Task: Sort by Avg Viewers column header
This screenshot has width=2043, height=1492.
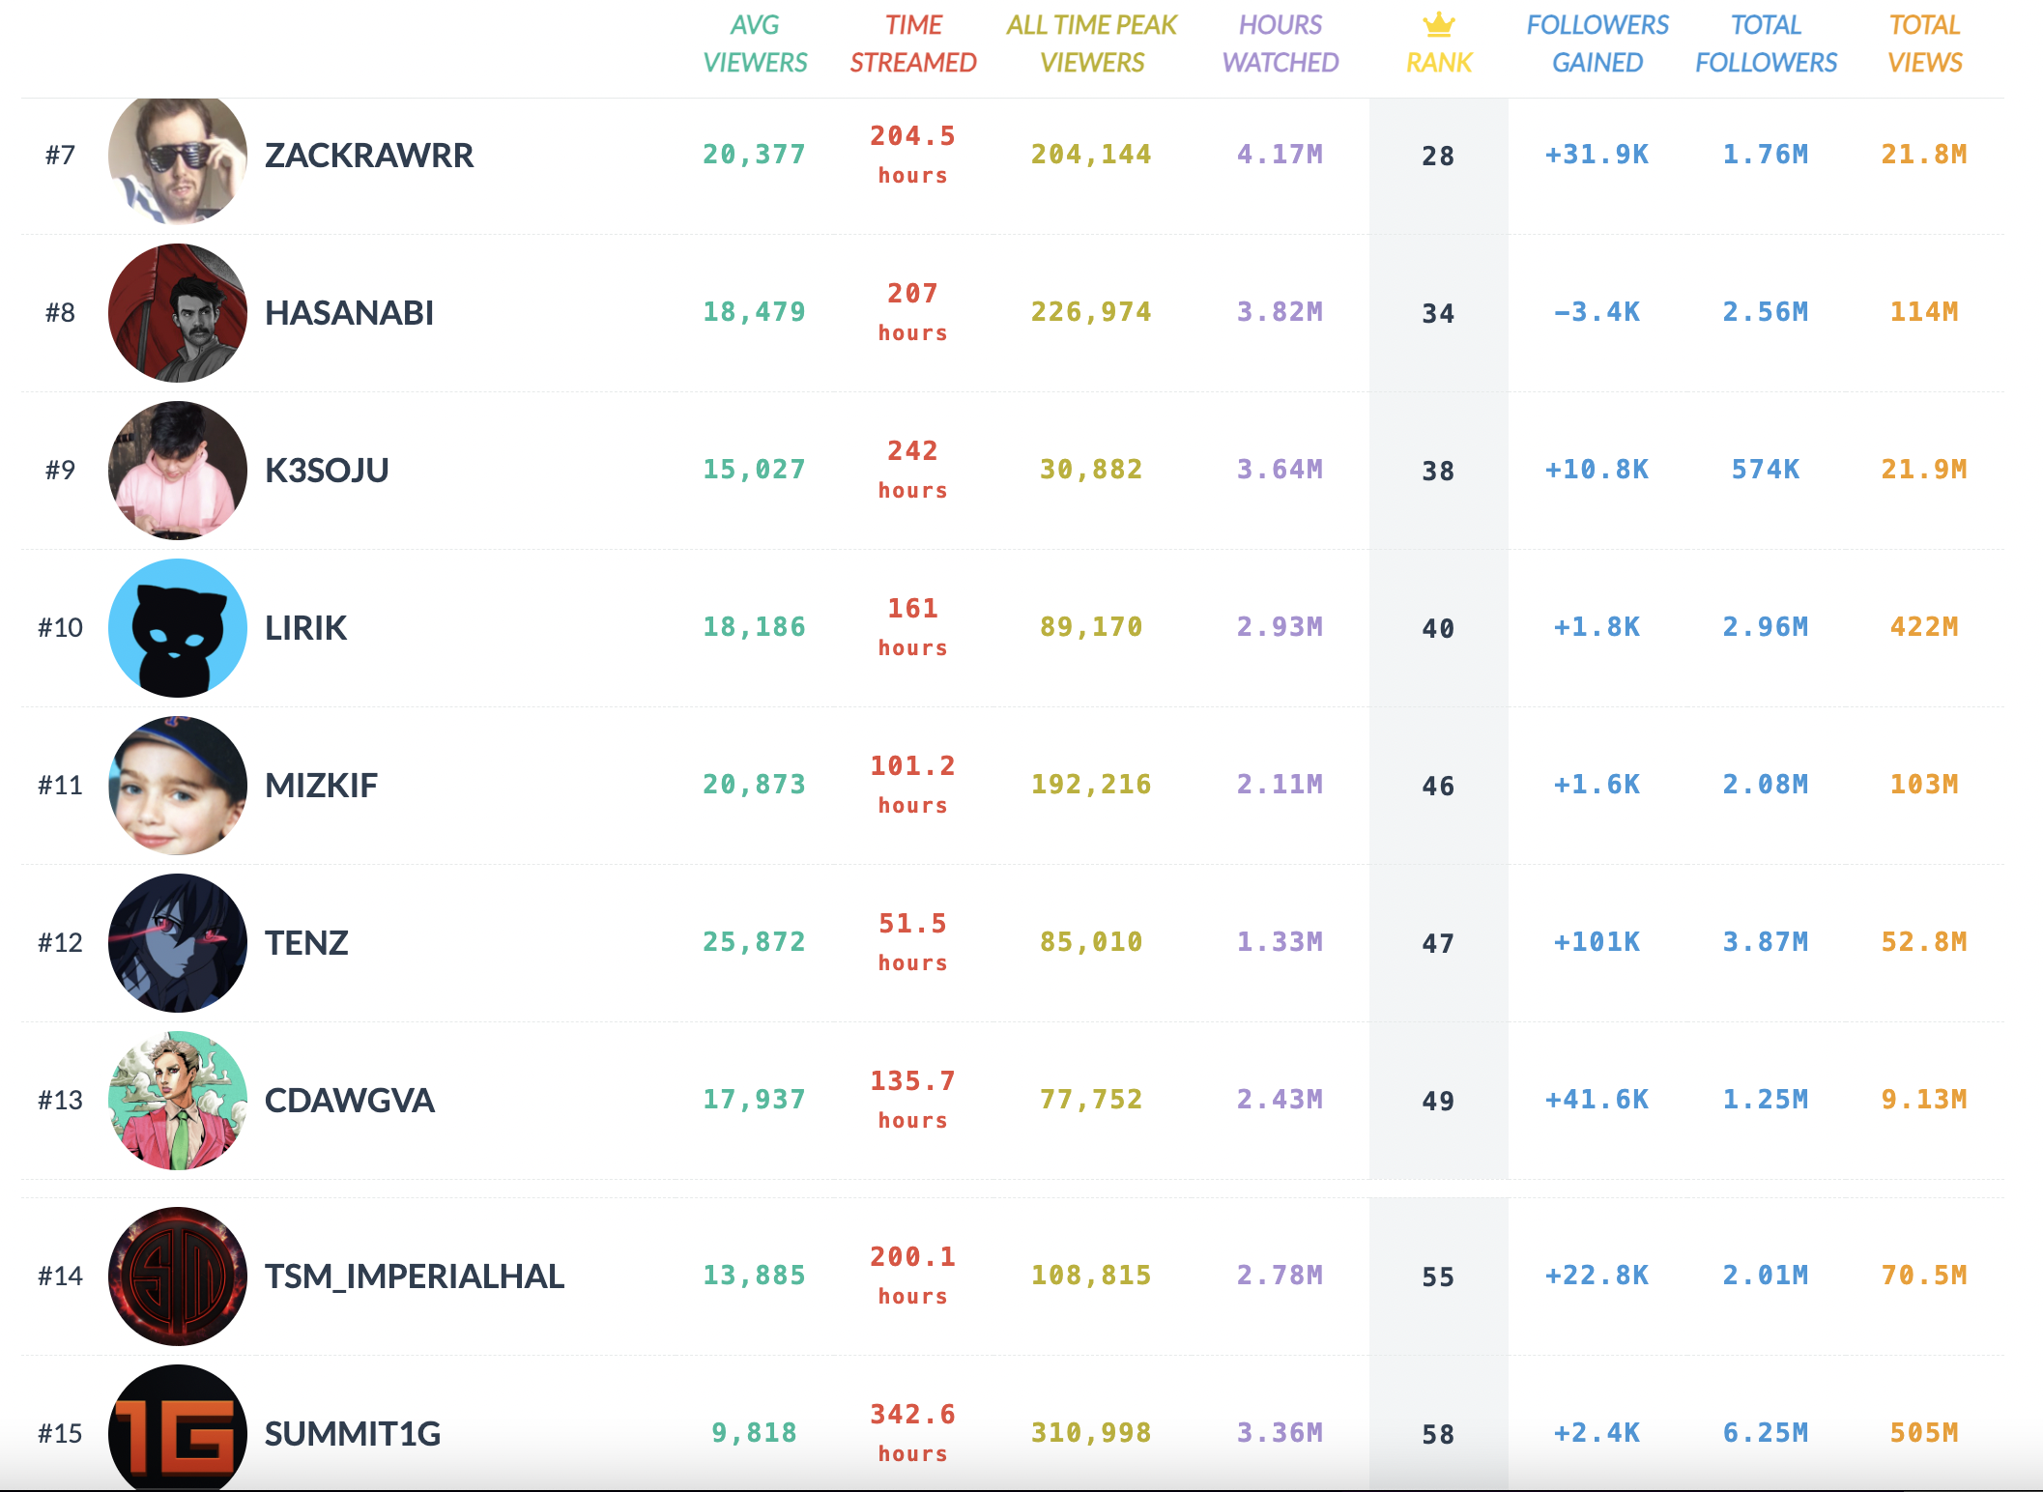Action: [x=755, y=43]
